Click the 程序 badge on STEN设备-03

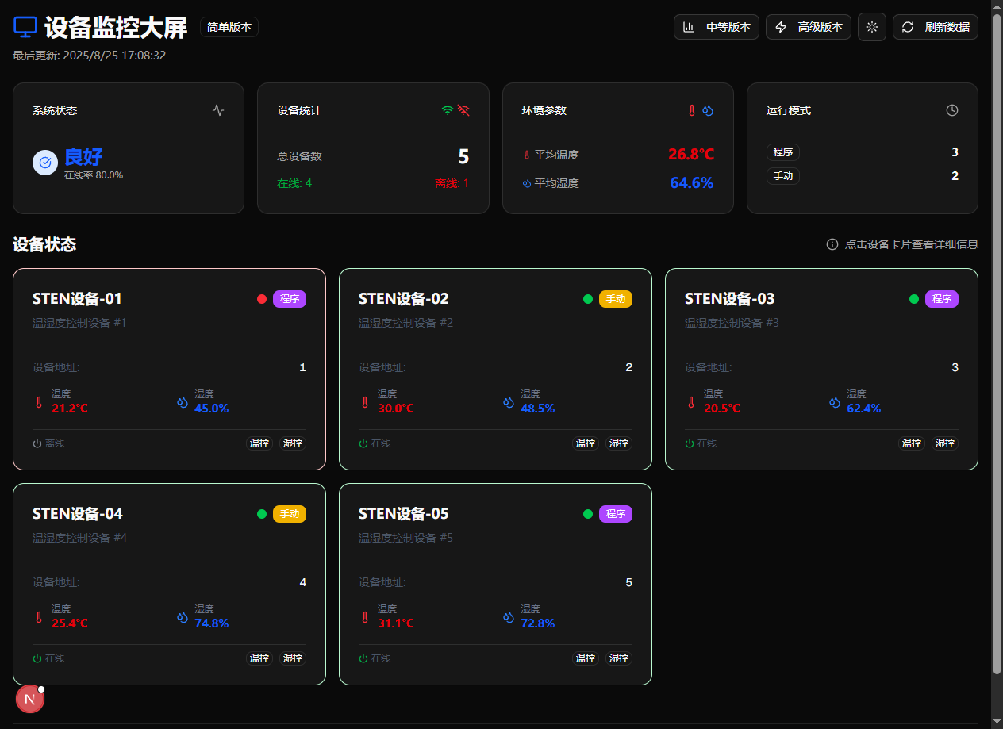(942, 299)
